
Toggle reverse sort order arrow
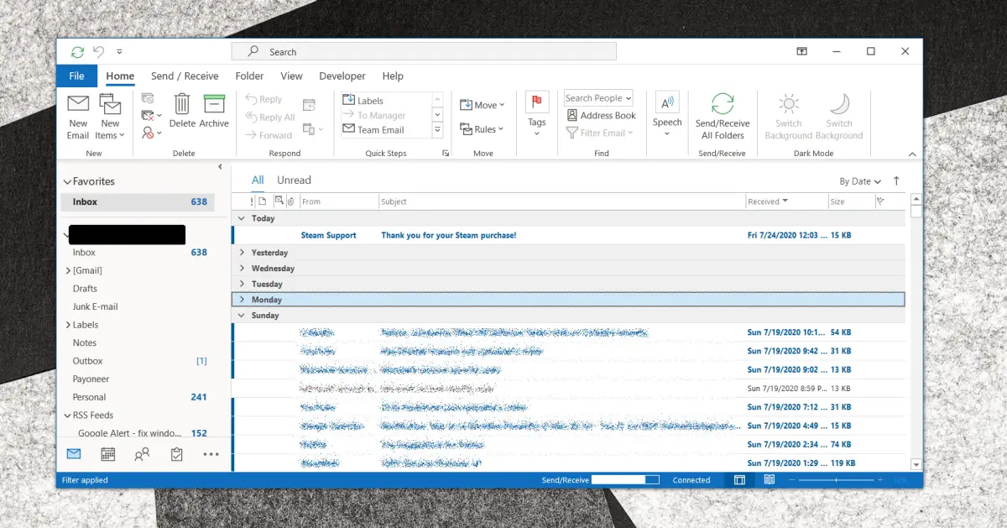896,181
